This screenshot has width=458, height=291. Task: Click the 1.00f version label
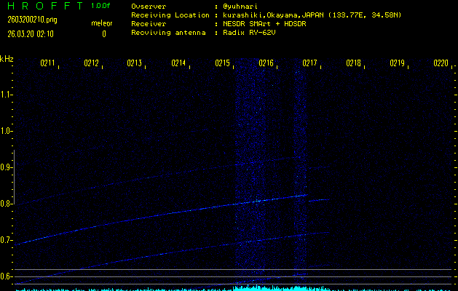[x=101, y=6]
